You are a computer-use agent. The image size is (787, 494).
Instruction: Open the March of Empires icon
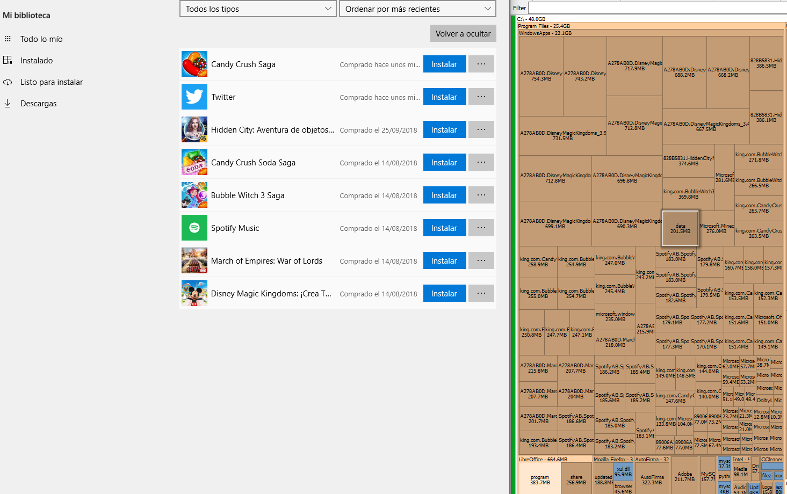click(x=194, y=261)
